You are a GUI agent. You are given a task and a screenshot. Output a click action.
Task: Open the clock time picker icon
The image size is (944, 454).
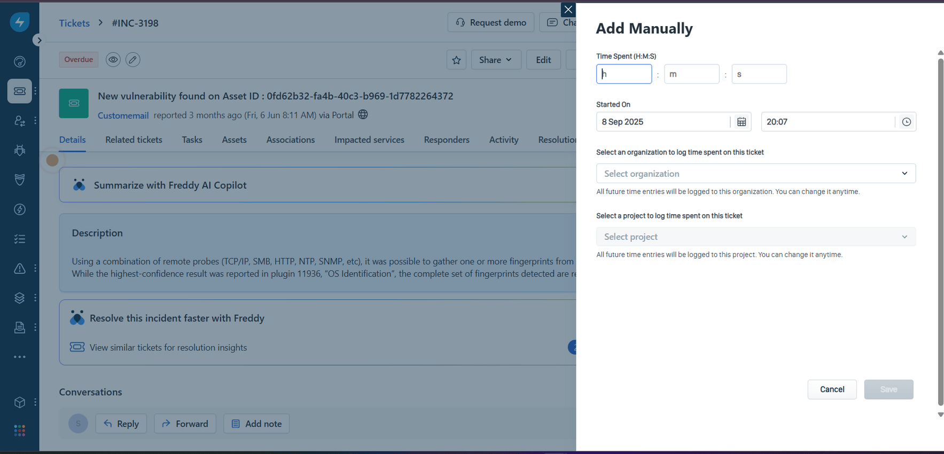907,122
